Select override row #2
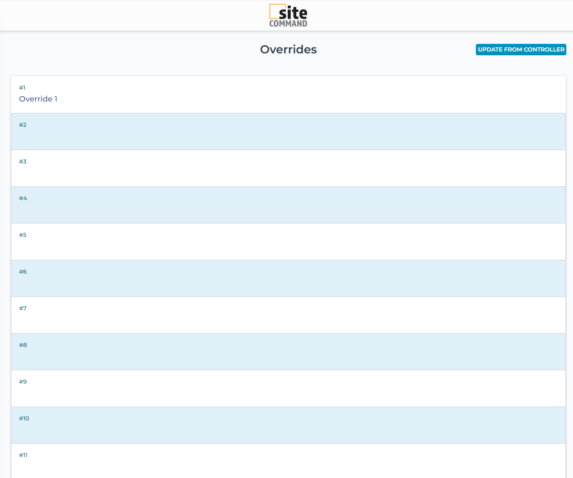 [288, 132]
